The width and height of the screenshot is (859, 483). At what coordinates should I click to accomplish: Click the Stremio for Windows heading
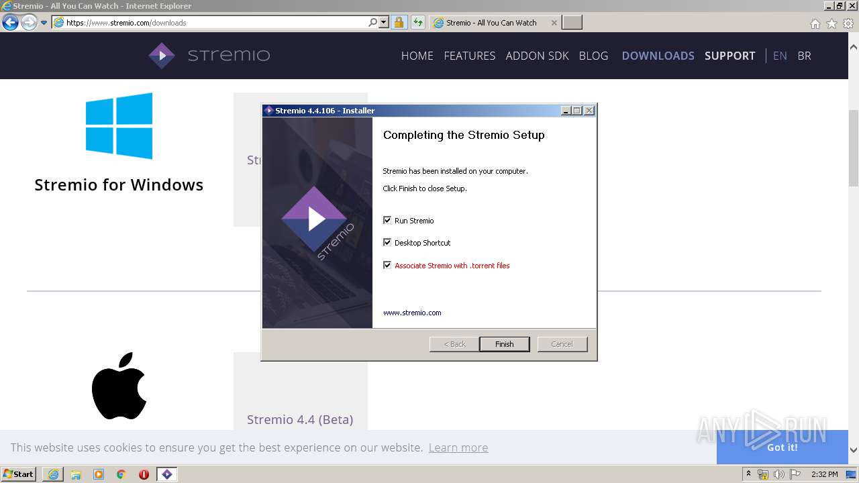pyautogui.click(x=119, y=184)
